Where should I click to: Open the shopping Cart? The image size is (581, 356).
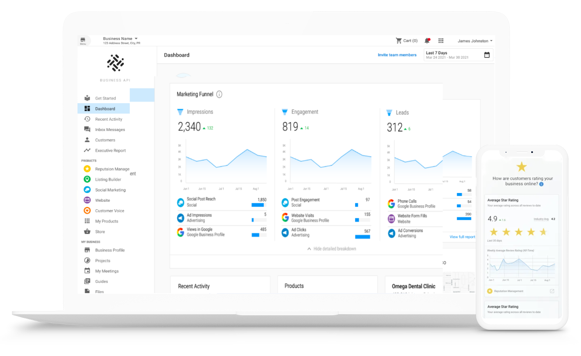coord(407,40)
